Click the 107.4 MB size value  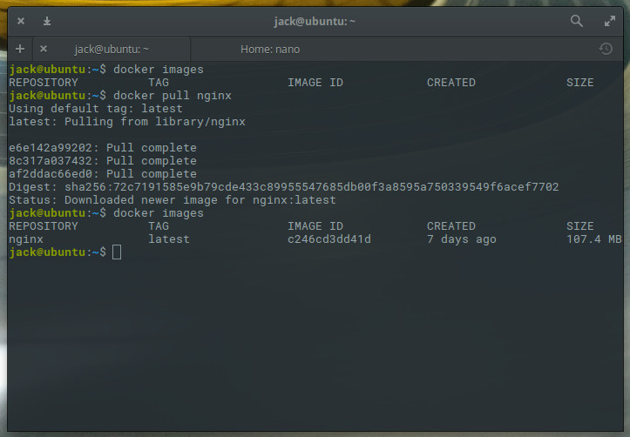coord(593,239)
